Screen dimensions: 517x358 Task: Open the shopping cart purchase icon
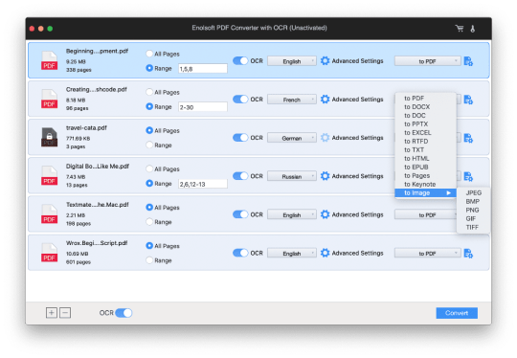coord(460,29)
